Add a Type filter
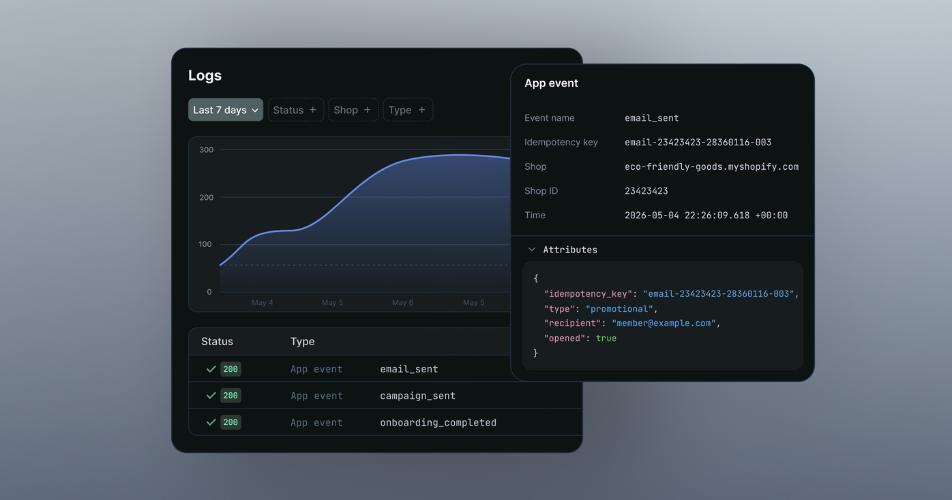The height and width of the screenshot is (500, 952). (x=408, y=110)
